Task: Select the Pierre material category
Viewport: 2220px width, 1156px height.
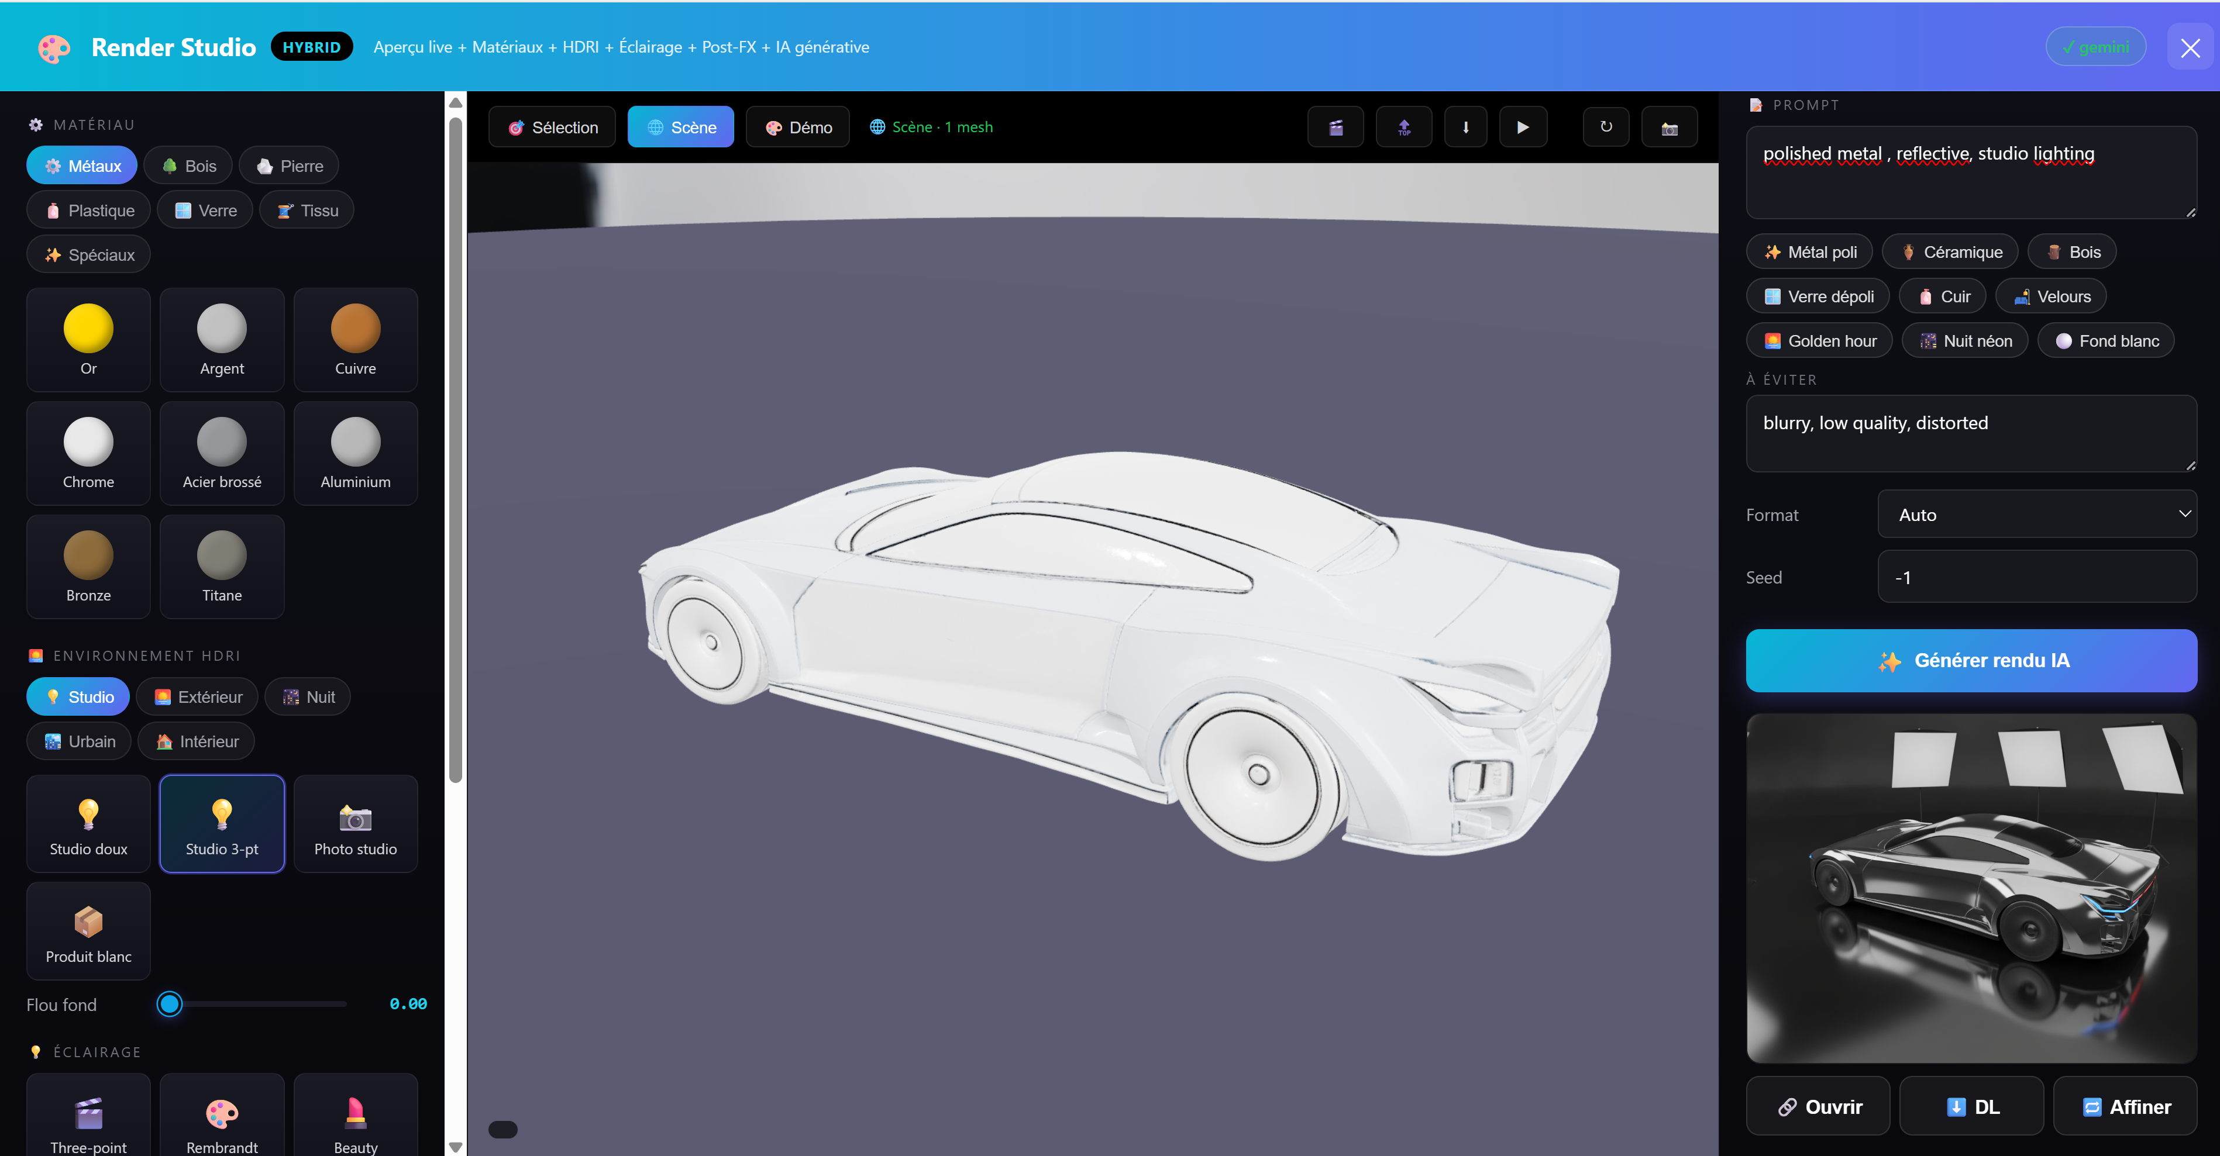Action: (x=289, y=166)
